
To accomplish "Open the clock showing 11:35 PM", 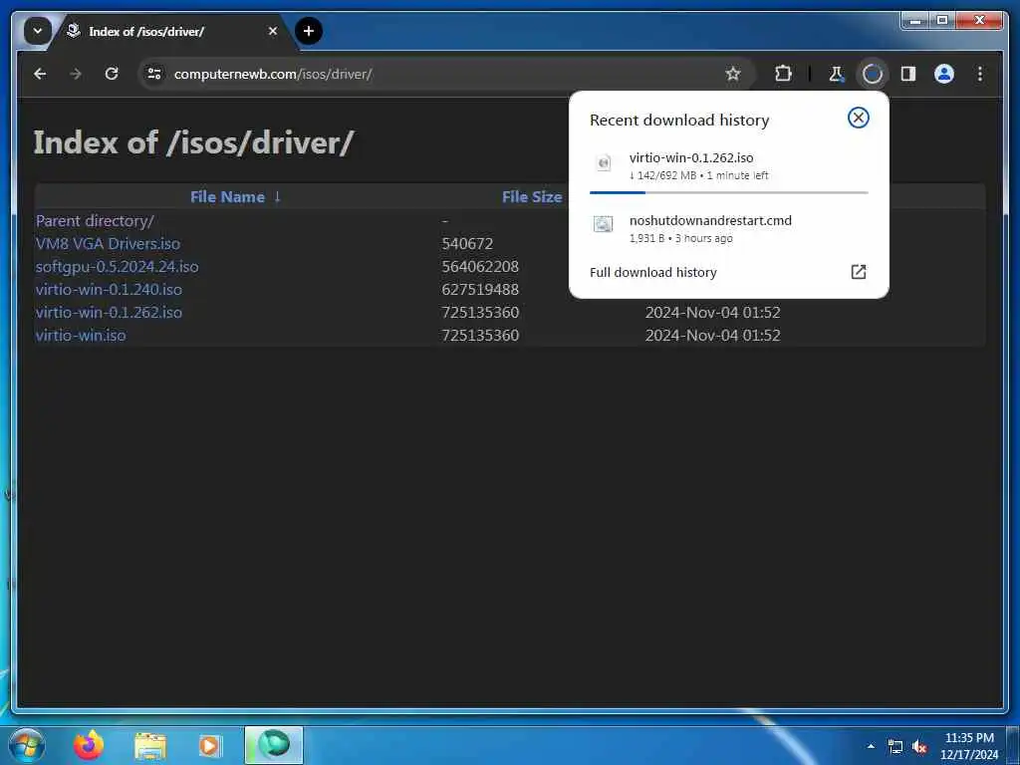I will pyautogui.click(x=969, y=746).
